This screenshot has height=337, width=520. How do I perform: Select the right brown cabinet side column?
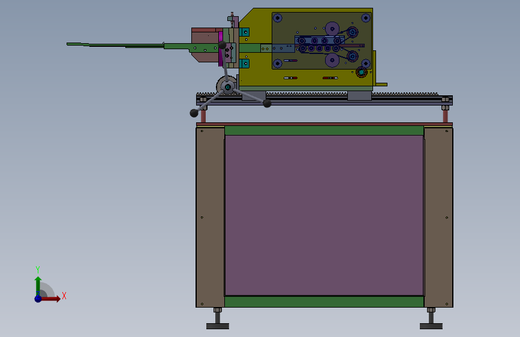pyautogui.click(x=438, y=217)
